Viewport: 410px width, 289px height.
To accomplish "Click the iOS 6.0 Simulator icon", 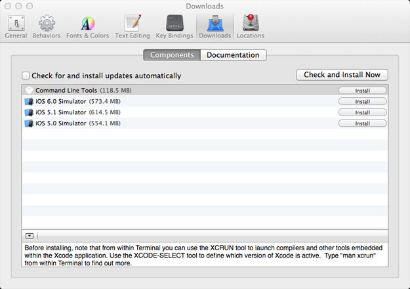I will pos(29,101).
